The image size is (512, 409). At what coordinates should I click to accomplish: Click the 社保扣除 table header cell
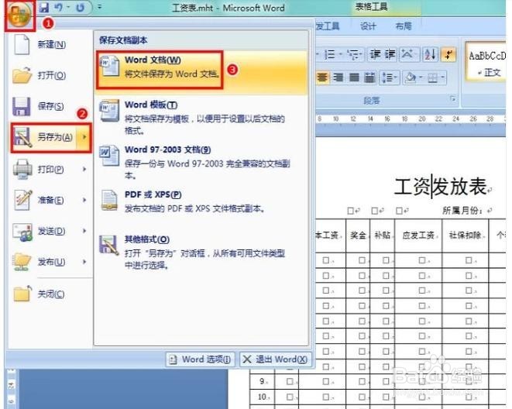(x=465, y=235)
